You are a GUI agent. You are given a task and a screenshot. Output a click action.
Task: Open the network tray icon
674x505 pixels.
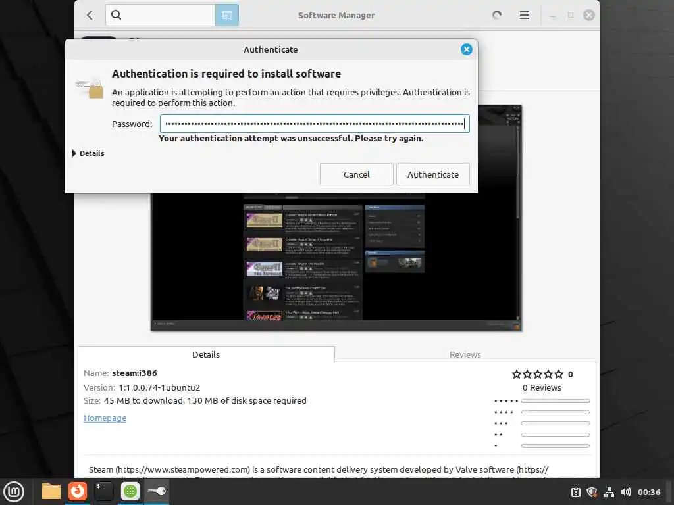pos(609,492)
